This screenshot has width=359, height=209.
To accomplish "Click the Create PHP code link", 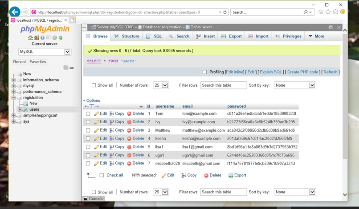I will tap(303, 72).
